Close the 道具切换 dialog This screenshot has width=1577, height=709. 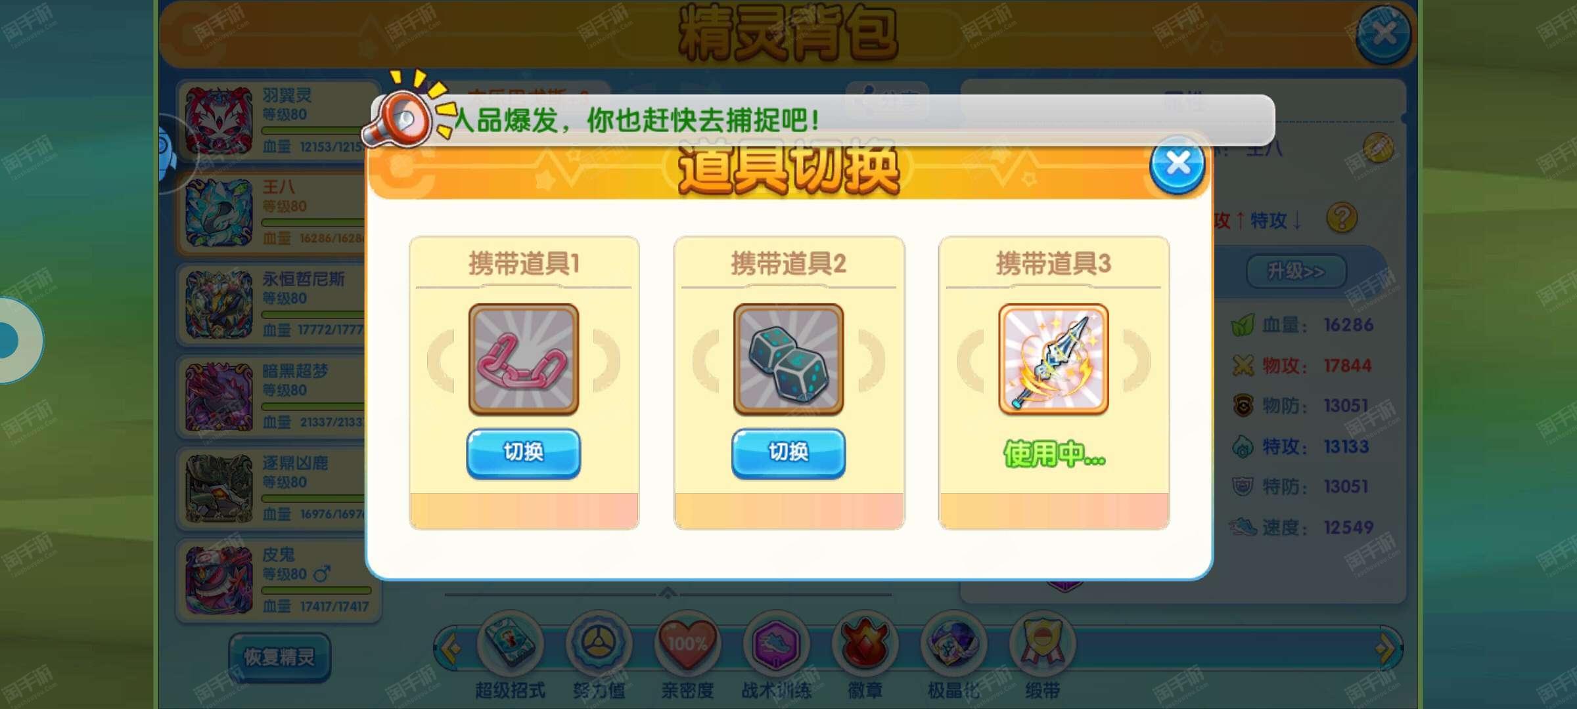(1177, 164)
